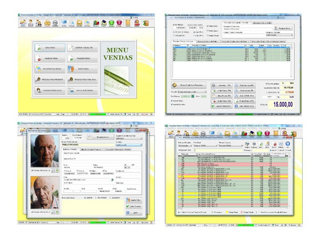The width and height of the screenshot is (320, 239).
Task: Open the salesperson dropdown in the order window
Action: [x=279, y=35]
